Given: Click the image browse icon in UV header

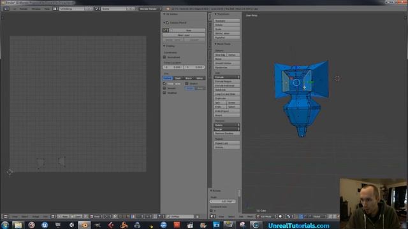Looking at the screenshot, I should [x=54, y=216].
